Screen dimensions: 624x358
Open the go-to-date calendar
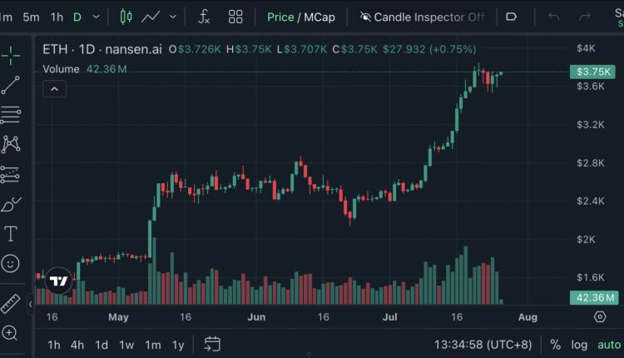pos(212,344)
